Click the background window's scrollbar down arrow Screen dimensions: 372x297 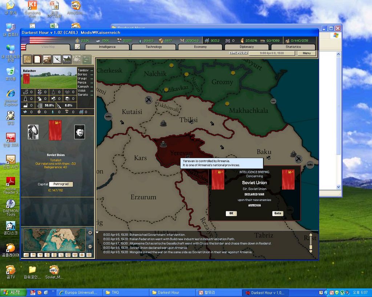(339, 187)
